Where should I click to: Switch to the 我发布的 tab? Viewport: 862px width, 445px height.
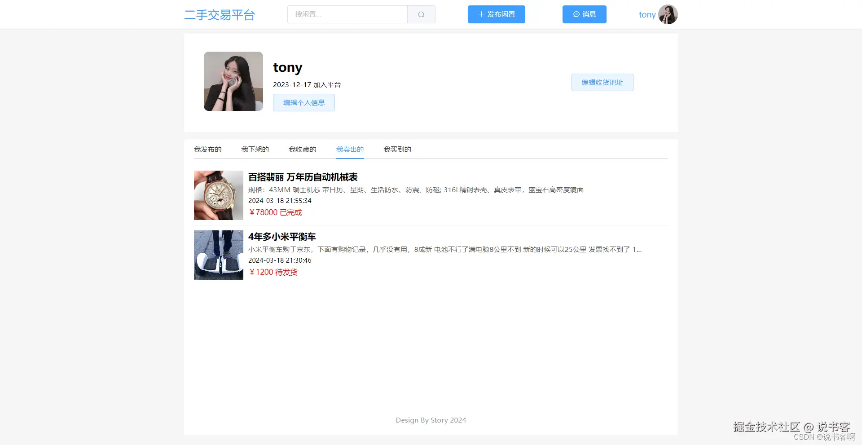tap(207, 149)
